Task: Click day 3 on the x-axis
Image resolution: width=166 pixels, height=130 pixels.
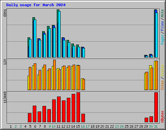Action: pos(20,126)
